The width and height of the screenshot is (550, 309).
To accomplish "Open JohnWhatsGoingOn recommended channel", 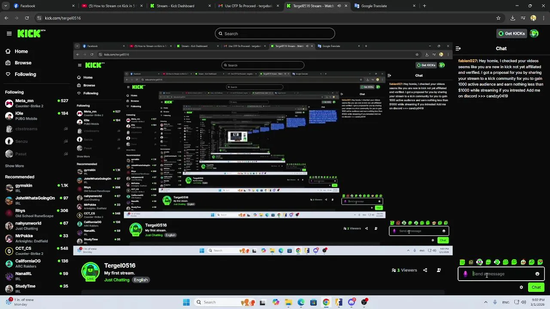I will click(x=37, y=200).
